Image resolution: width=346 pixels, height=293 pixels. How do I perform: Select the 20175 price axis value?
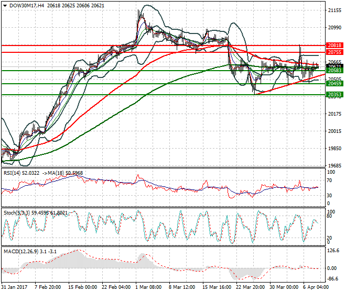[x=334, y=114]
